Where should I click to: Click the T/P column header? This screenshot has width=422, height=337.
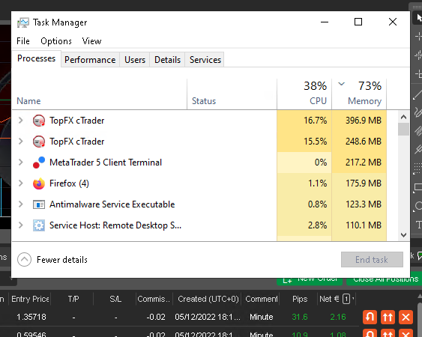click(73, 299)
